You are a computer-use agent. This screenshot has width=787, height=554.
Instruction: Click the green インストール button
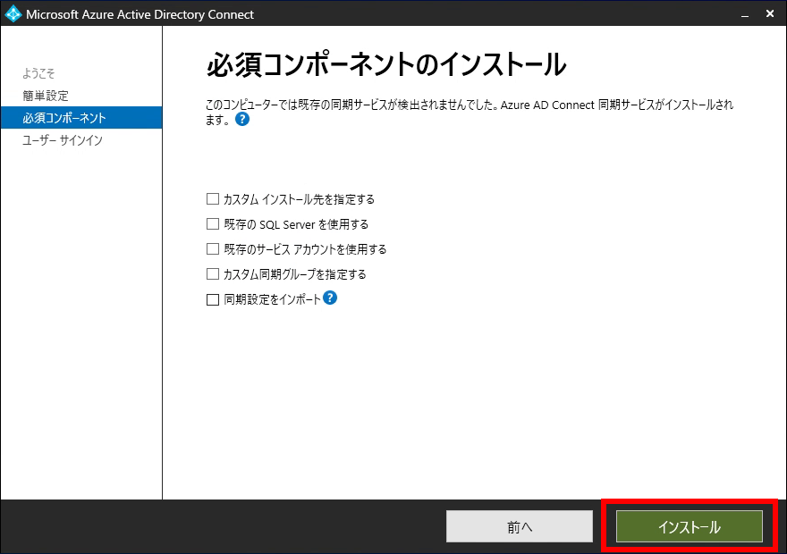pos(690,526)
